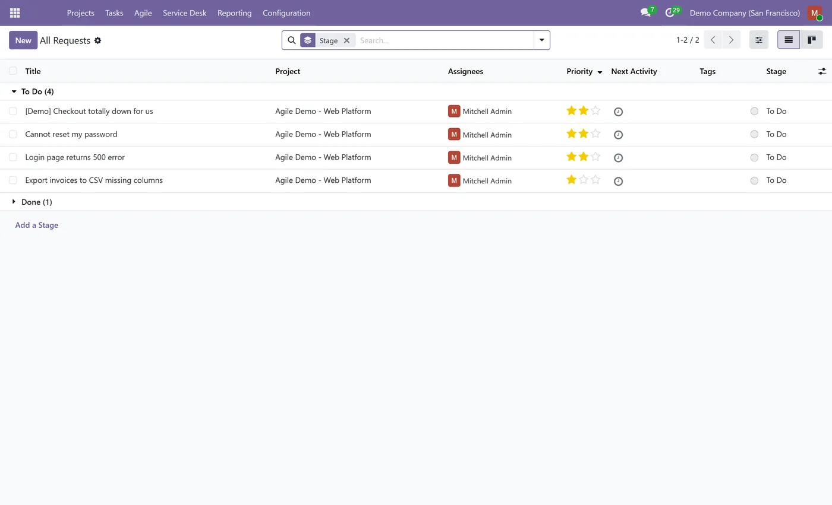Open the company switcher Demo Company

tap(745, 12)
